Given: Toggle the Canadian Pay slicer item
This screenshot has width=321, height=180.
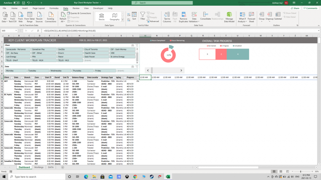Looking at the screenshot, I should [x=44, y=49].
